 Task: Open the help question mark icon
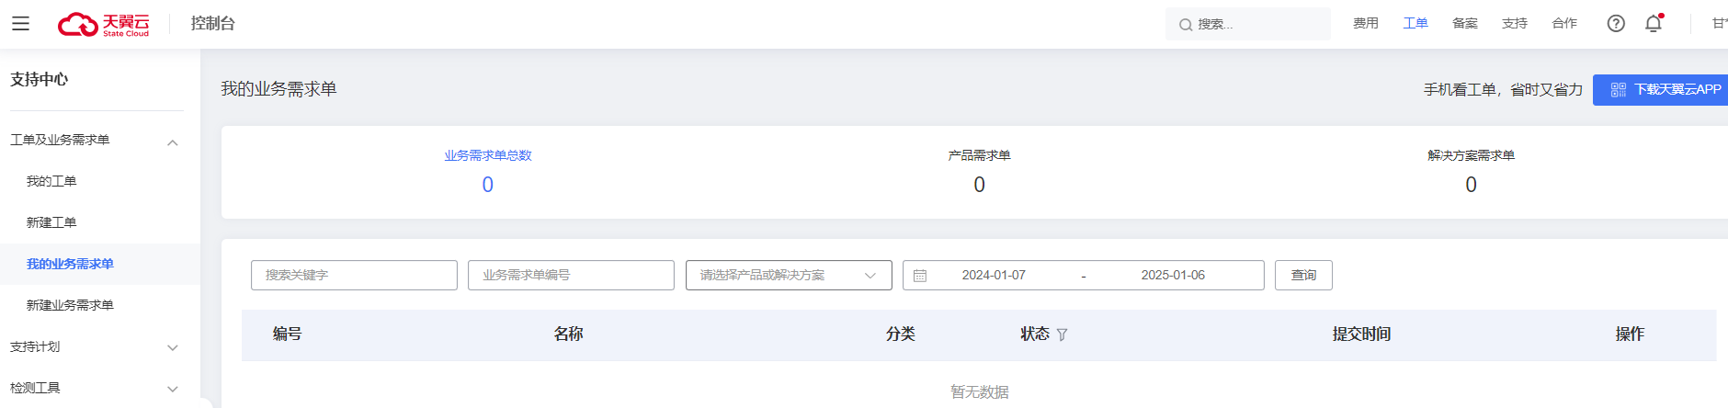[x=1616, y=24]
